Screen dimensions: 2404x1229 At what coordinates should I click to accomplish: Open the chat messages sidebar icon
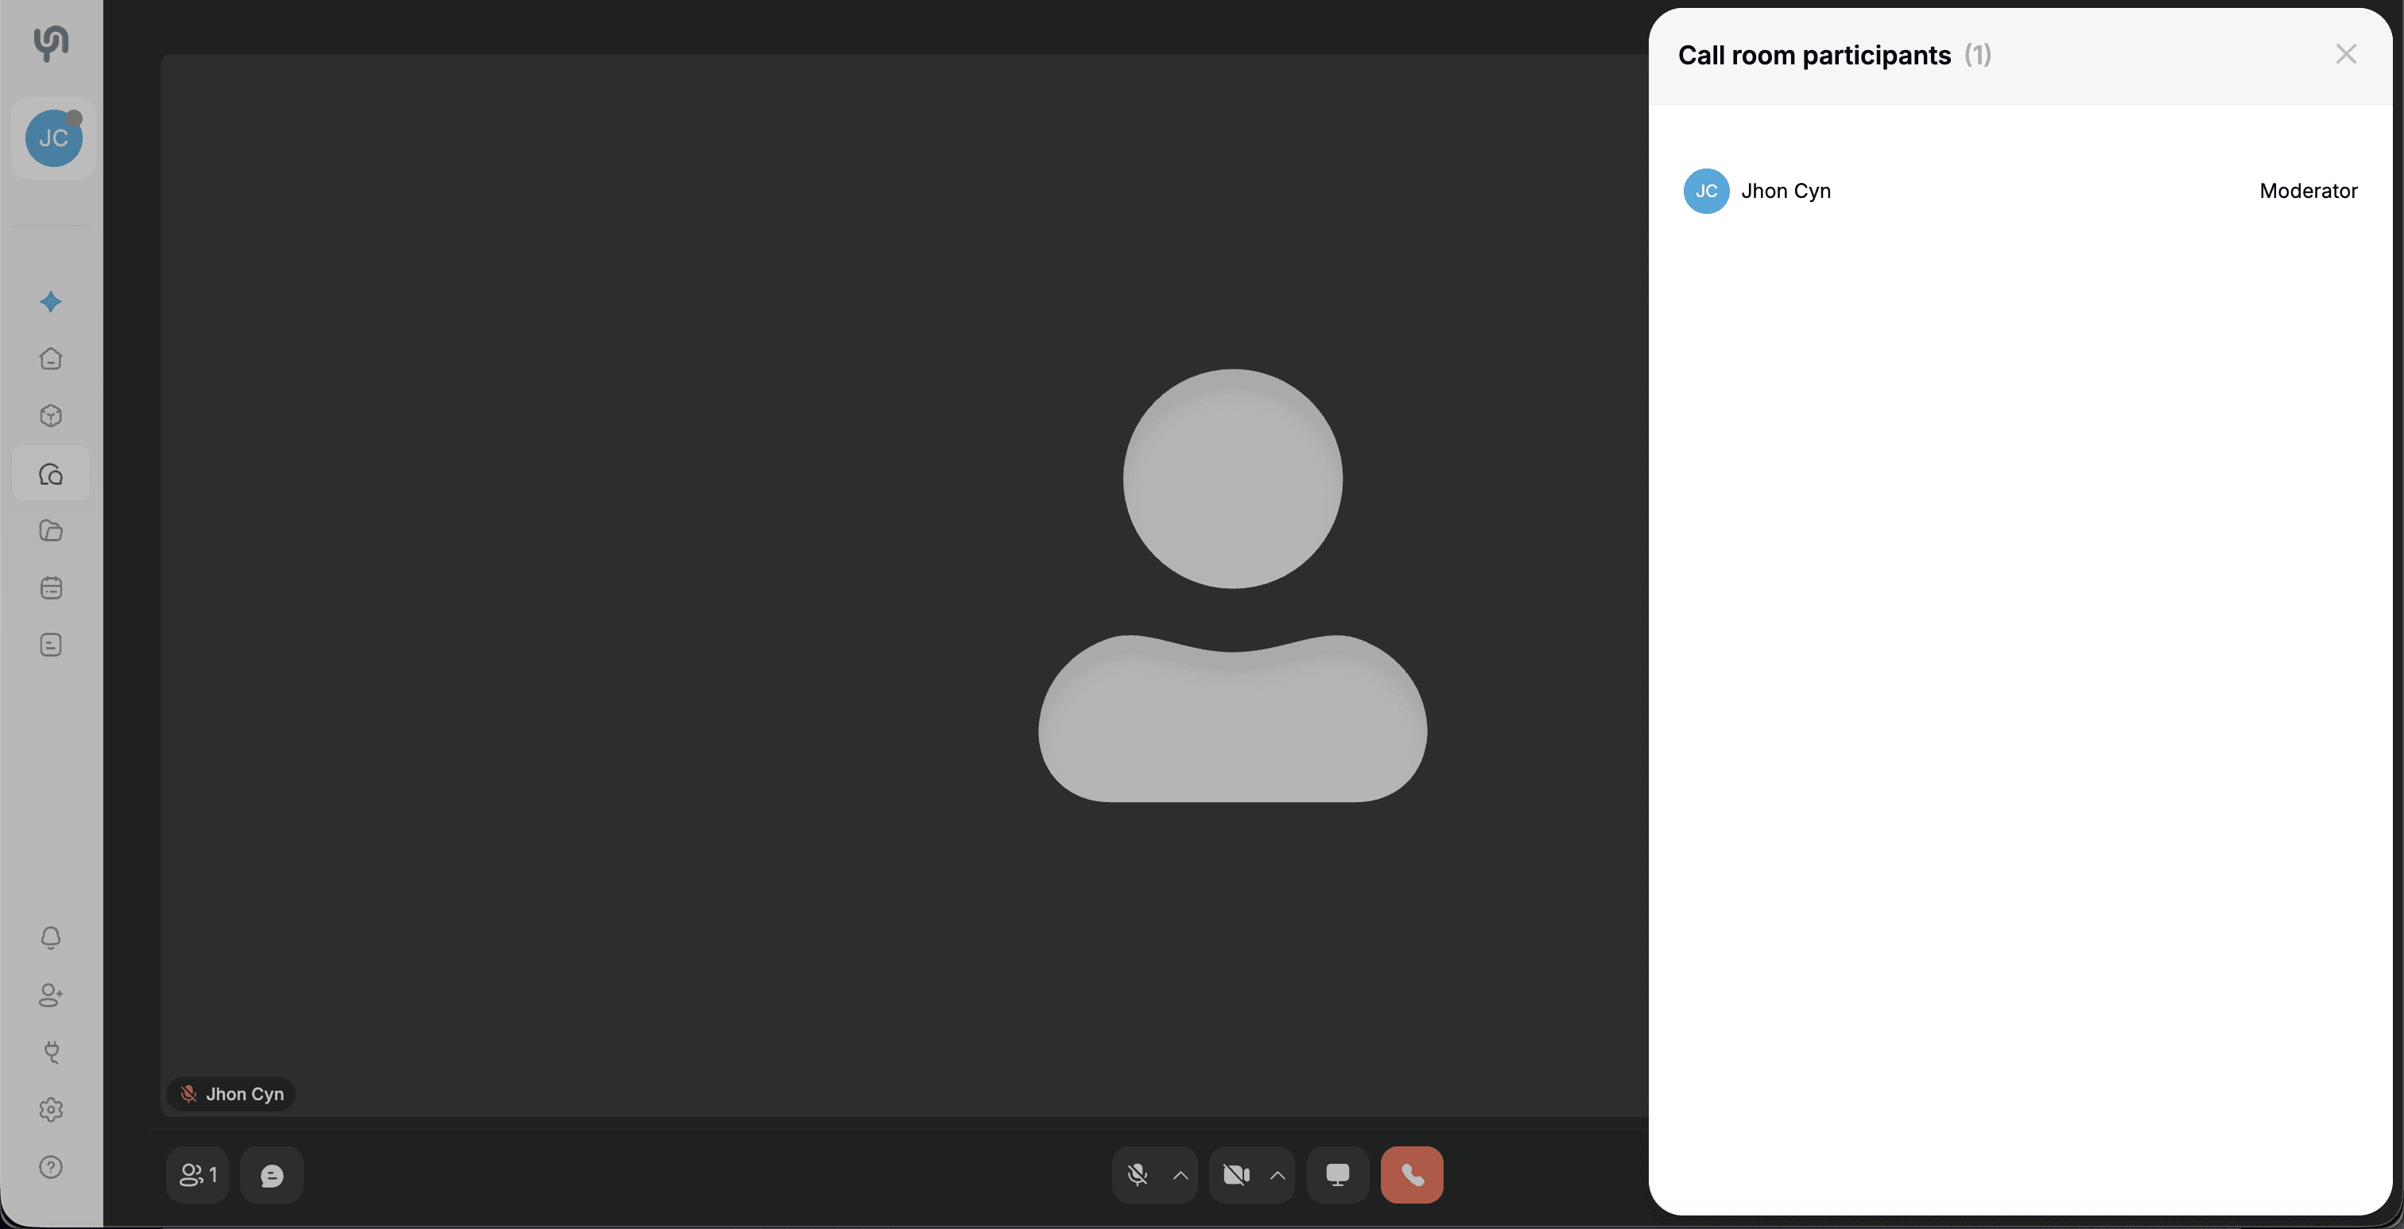pos(52,474)
